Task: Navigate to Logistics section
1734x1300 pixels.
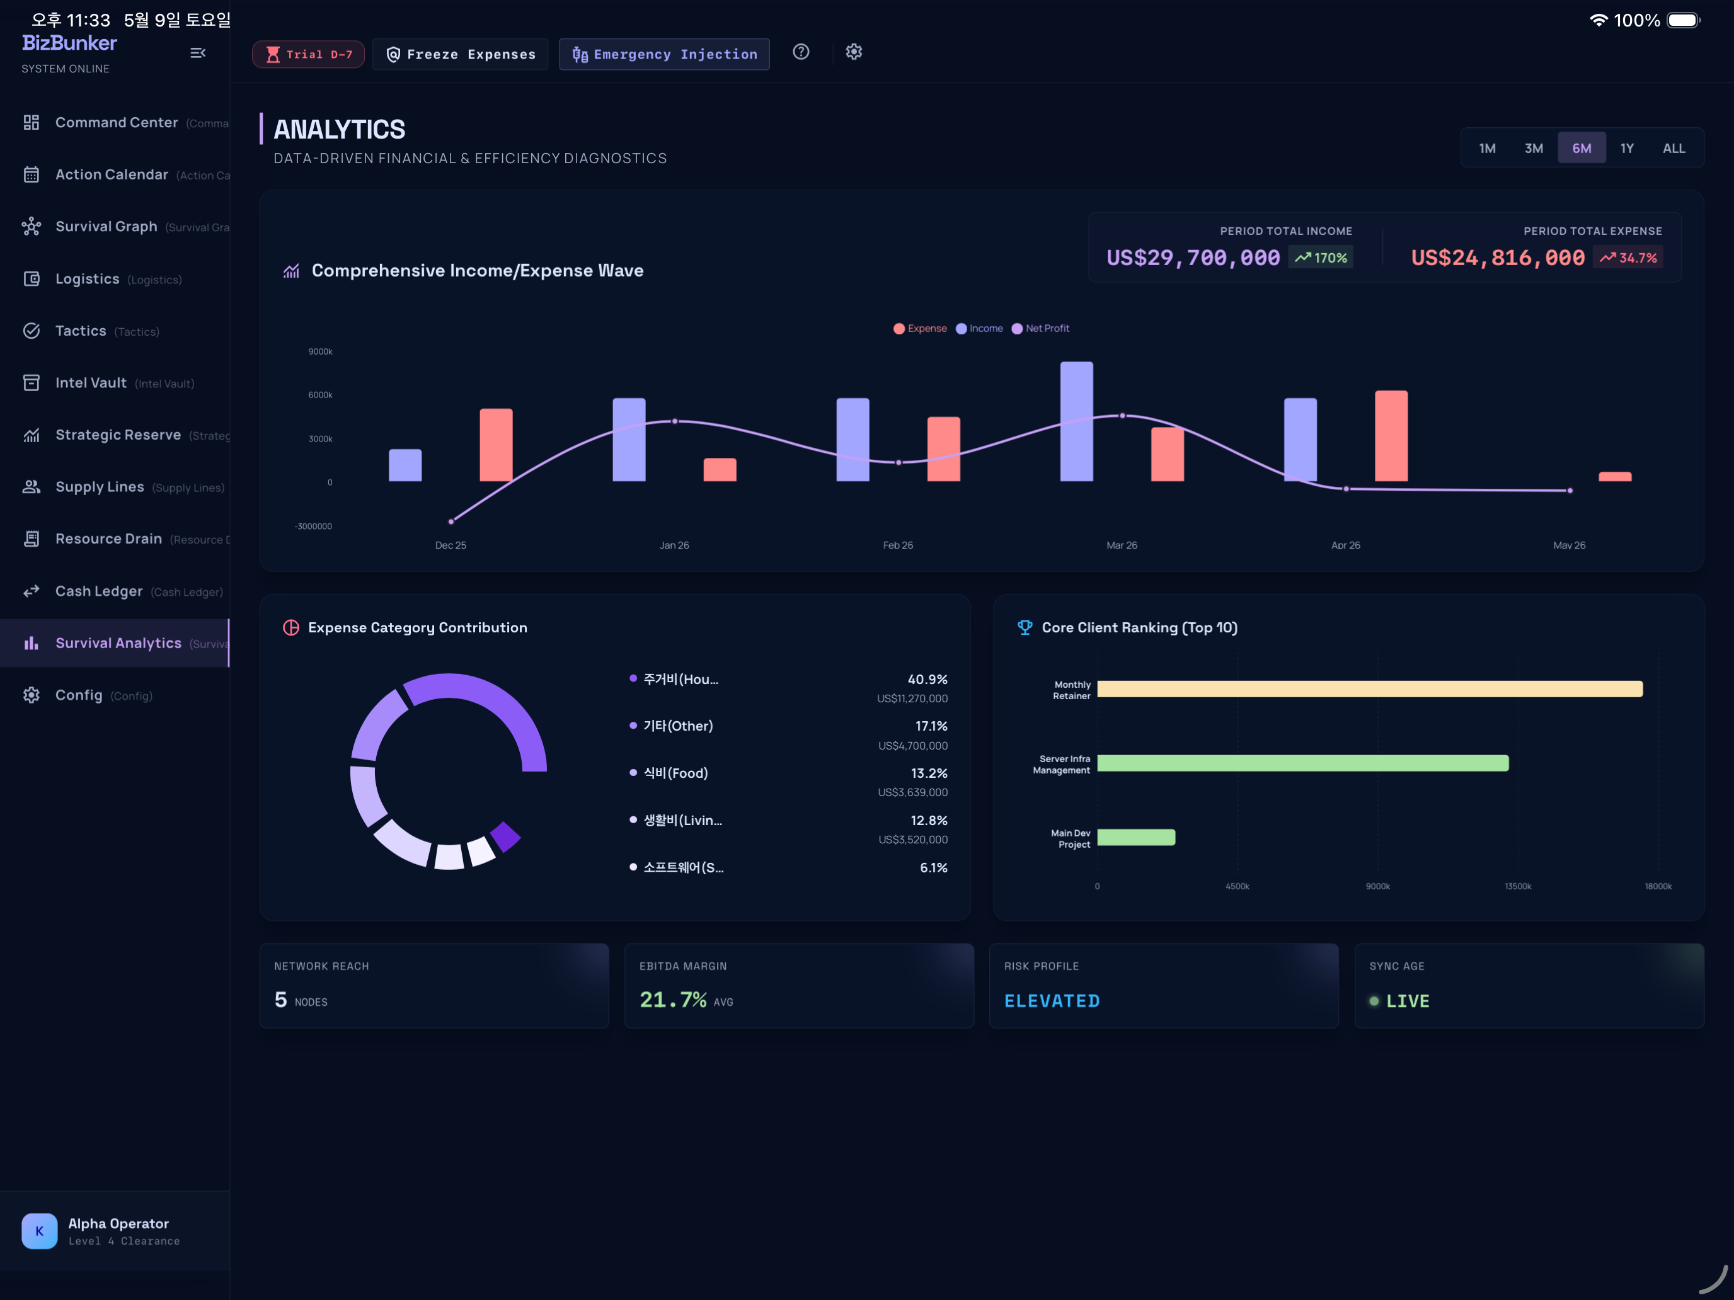Action: point(115,278)
